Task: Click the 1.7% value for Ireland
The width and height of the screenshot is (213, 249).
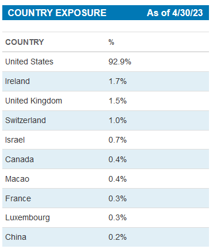Action: (118, 81)
